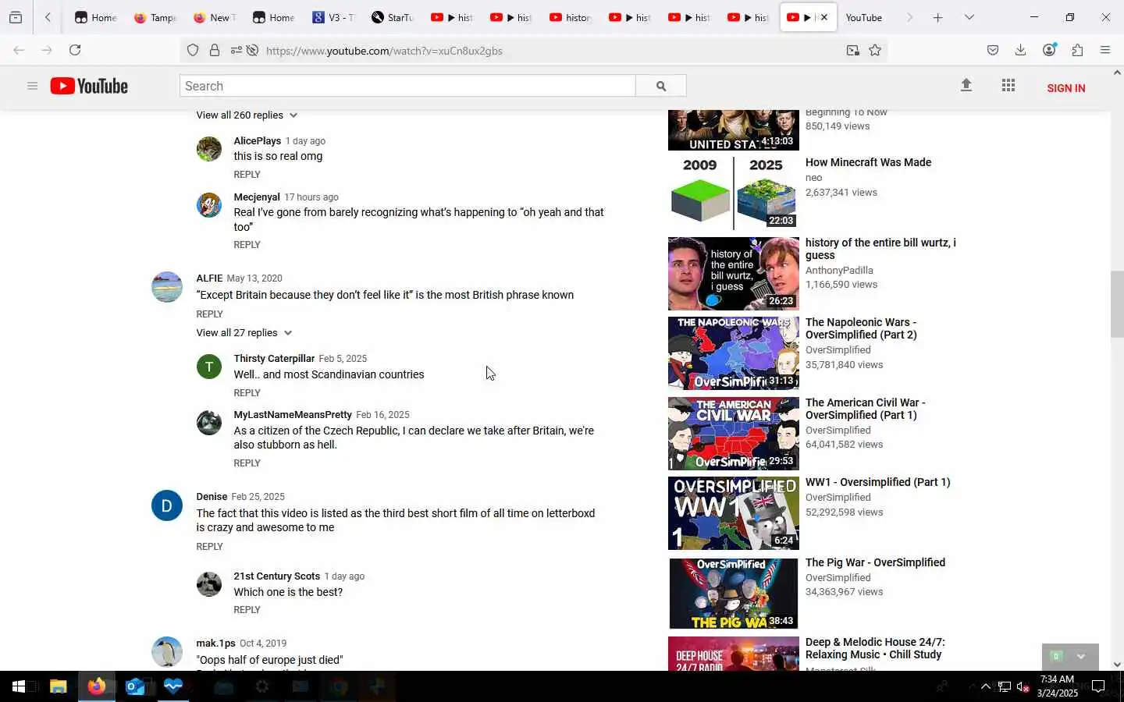Click the network tray icon
This screenshot has width=1124, height=702.
tap(1005, 687)
